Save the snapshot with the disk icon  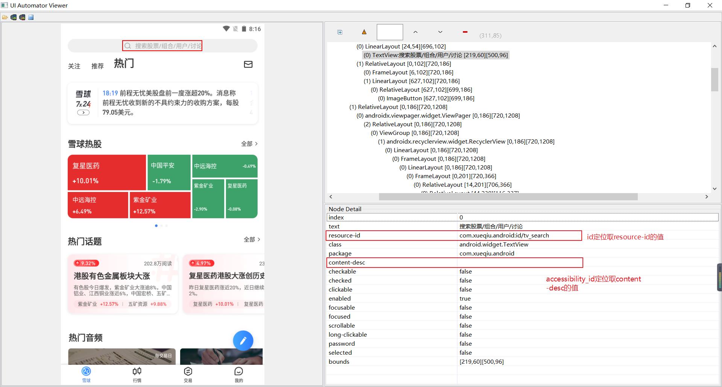(31, 17)
